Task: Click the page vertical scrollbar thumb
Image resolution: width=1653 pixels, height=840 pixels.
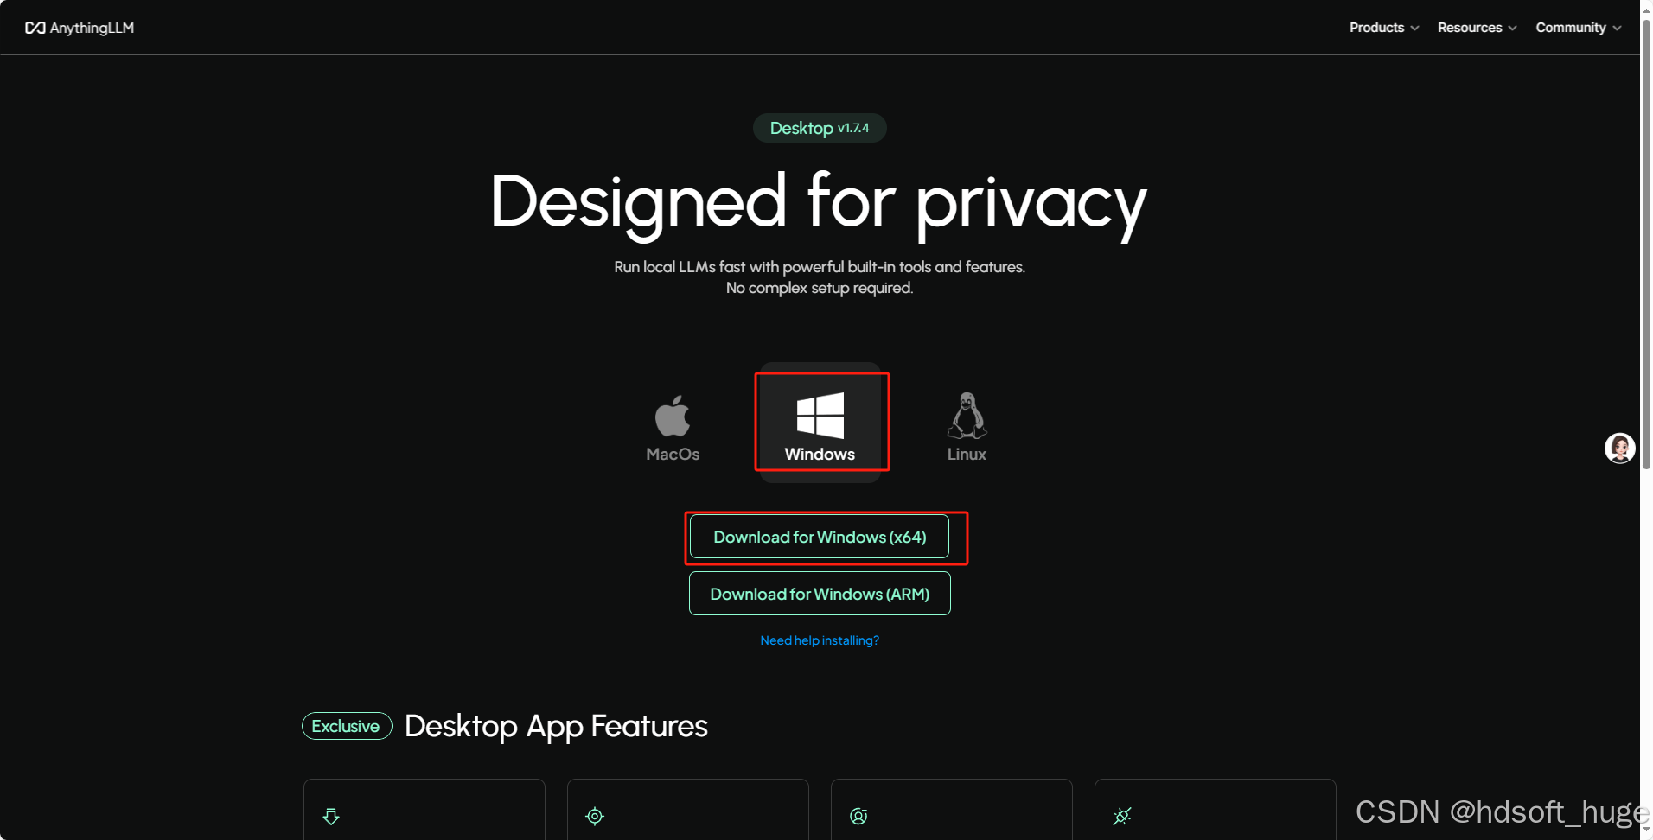Action: point(1646,246)
